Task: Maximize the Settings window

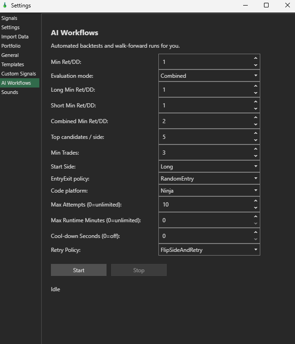Action: 266,5
